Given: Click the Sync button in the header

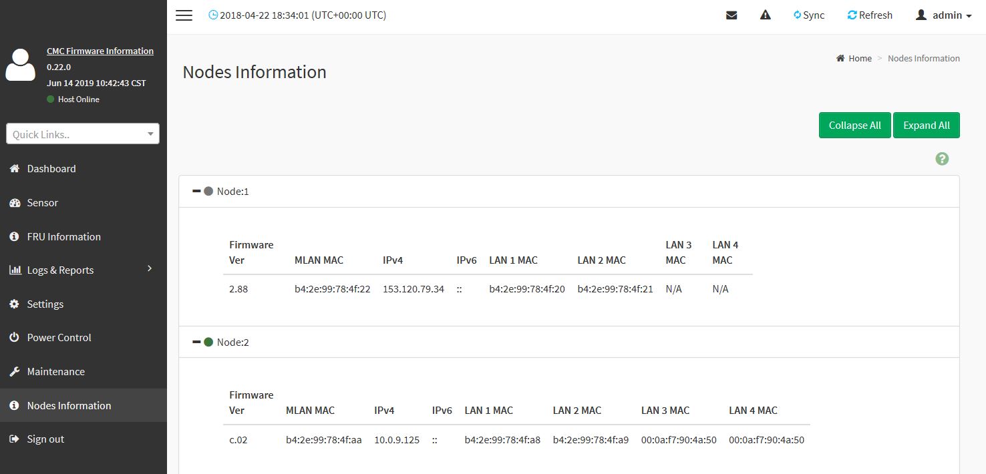Looking at the screenshot, I should tap(809, 15).
